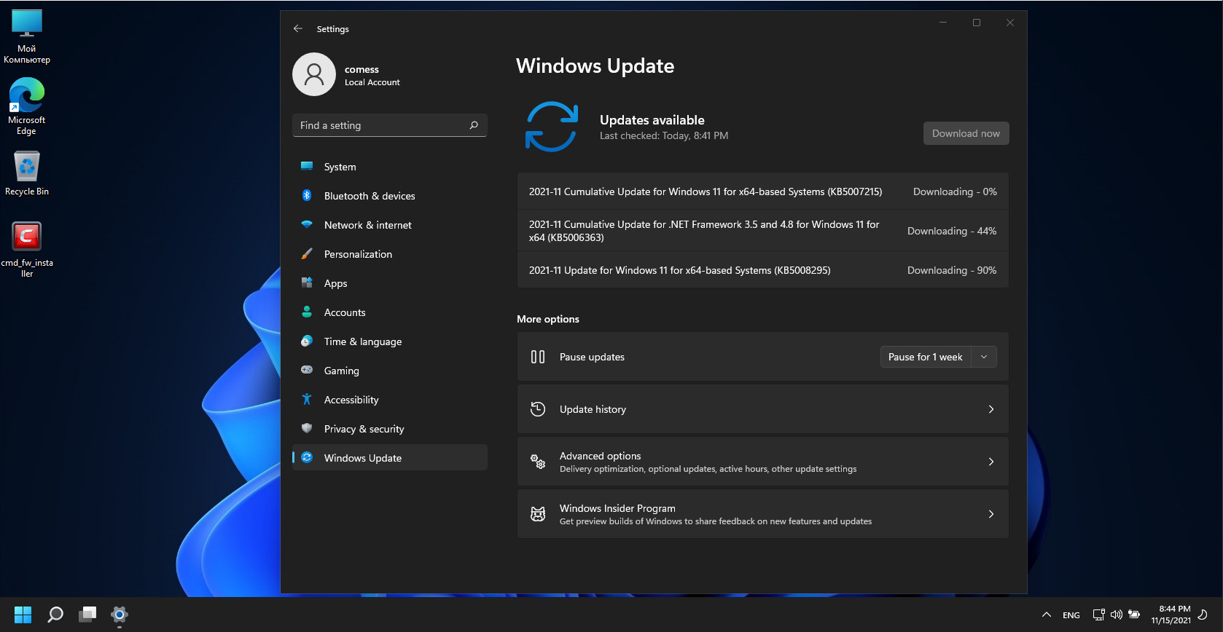Click the Update history clock icon

(538, 409)
